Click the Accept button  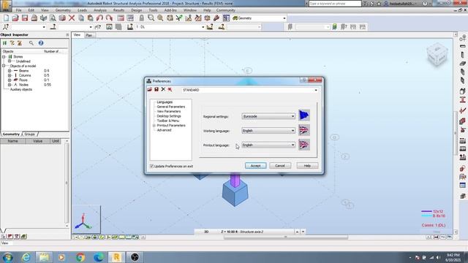pos(255,166)
